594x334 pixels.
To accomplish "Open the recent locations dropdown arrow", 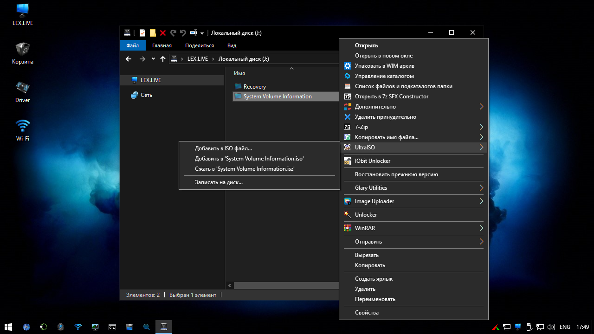I will click(x=153, y=59).
